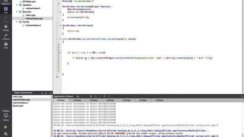This screenshot has width=244, height=137.
Task: Start debugging with the bug-play button
Action: (x=6, y=134)
